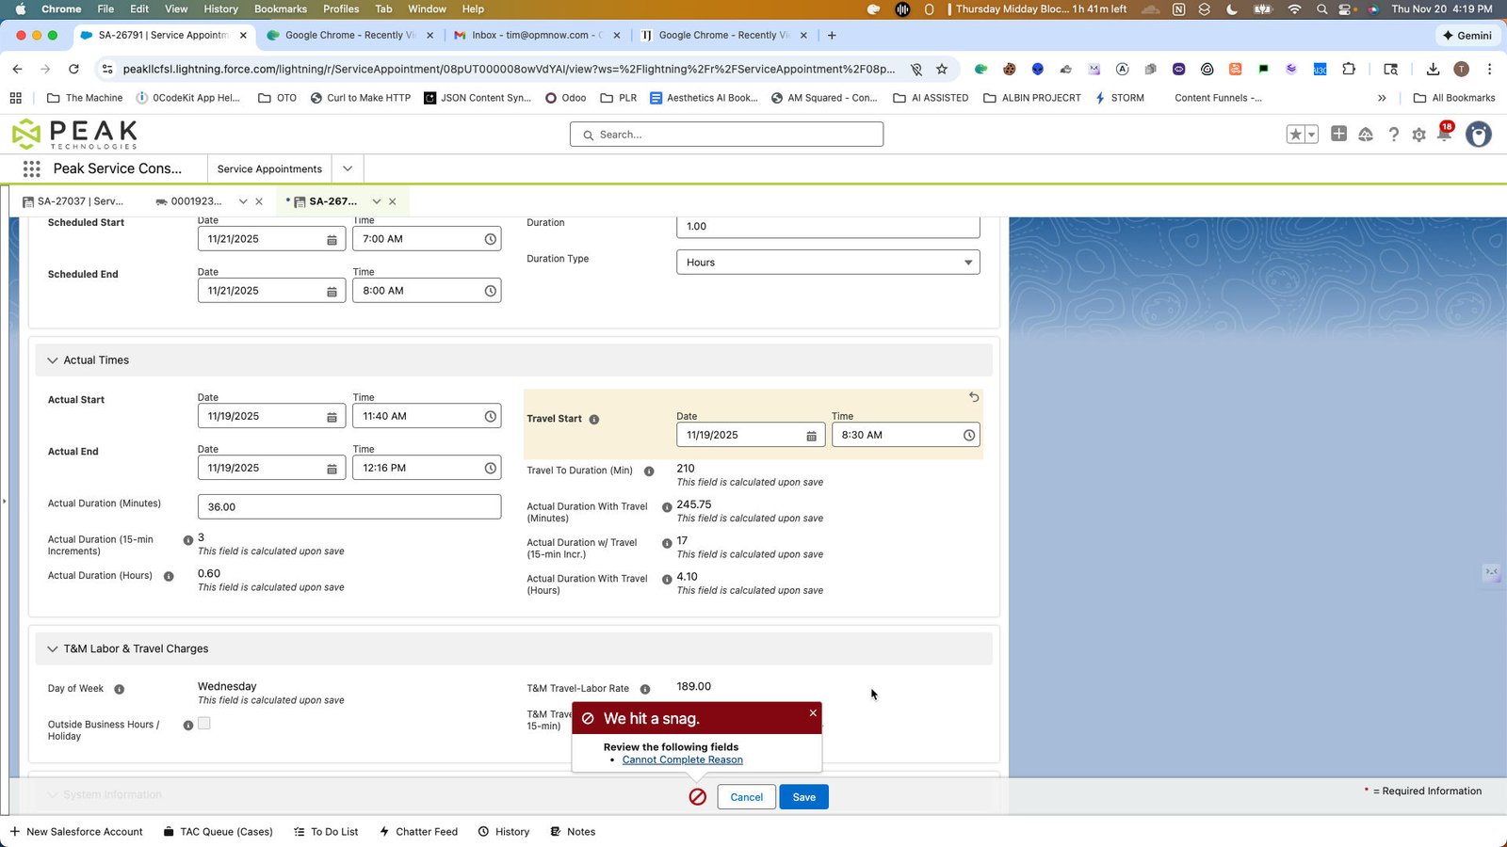Show info for Day of Week
The height and width of the screenshot is (847, 1507).
pyautogui.click(x=120, y=689)
